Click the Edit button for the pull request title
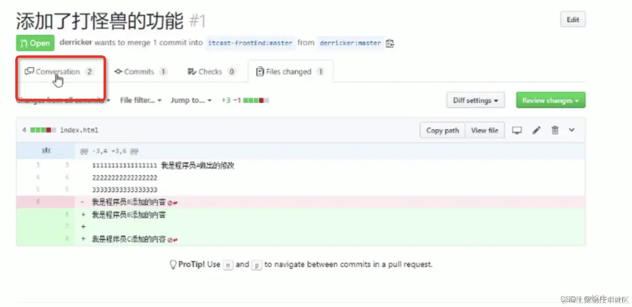This screenshot has width=632, height=307. click(x=573, y=19)
